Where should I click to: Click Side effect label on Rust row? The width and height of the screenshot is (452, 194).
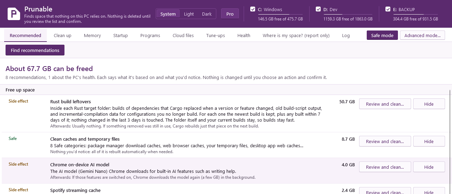(18, 101)
